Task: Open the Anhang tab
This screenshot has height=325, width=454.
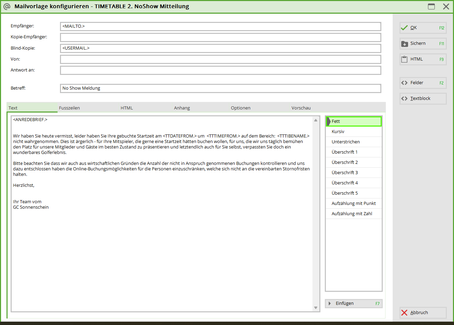Action: (x=182, y=108)
